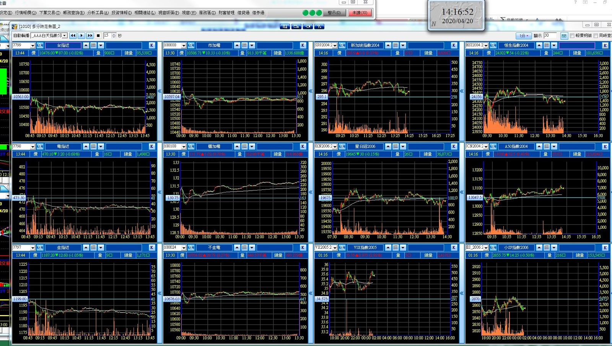Image resolution: width=612 pixels, height=346 pixels.
Task: Click the 市加權 symbol name button
Action: tap(214, 45)
